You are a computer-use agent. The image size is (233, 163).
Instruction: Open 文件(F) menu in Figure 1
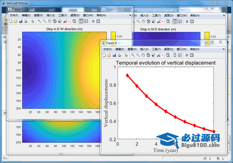[x=14, y=15]
